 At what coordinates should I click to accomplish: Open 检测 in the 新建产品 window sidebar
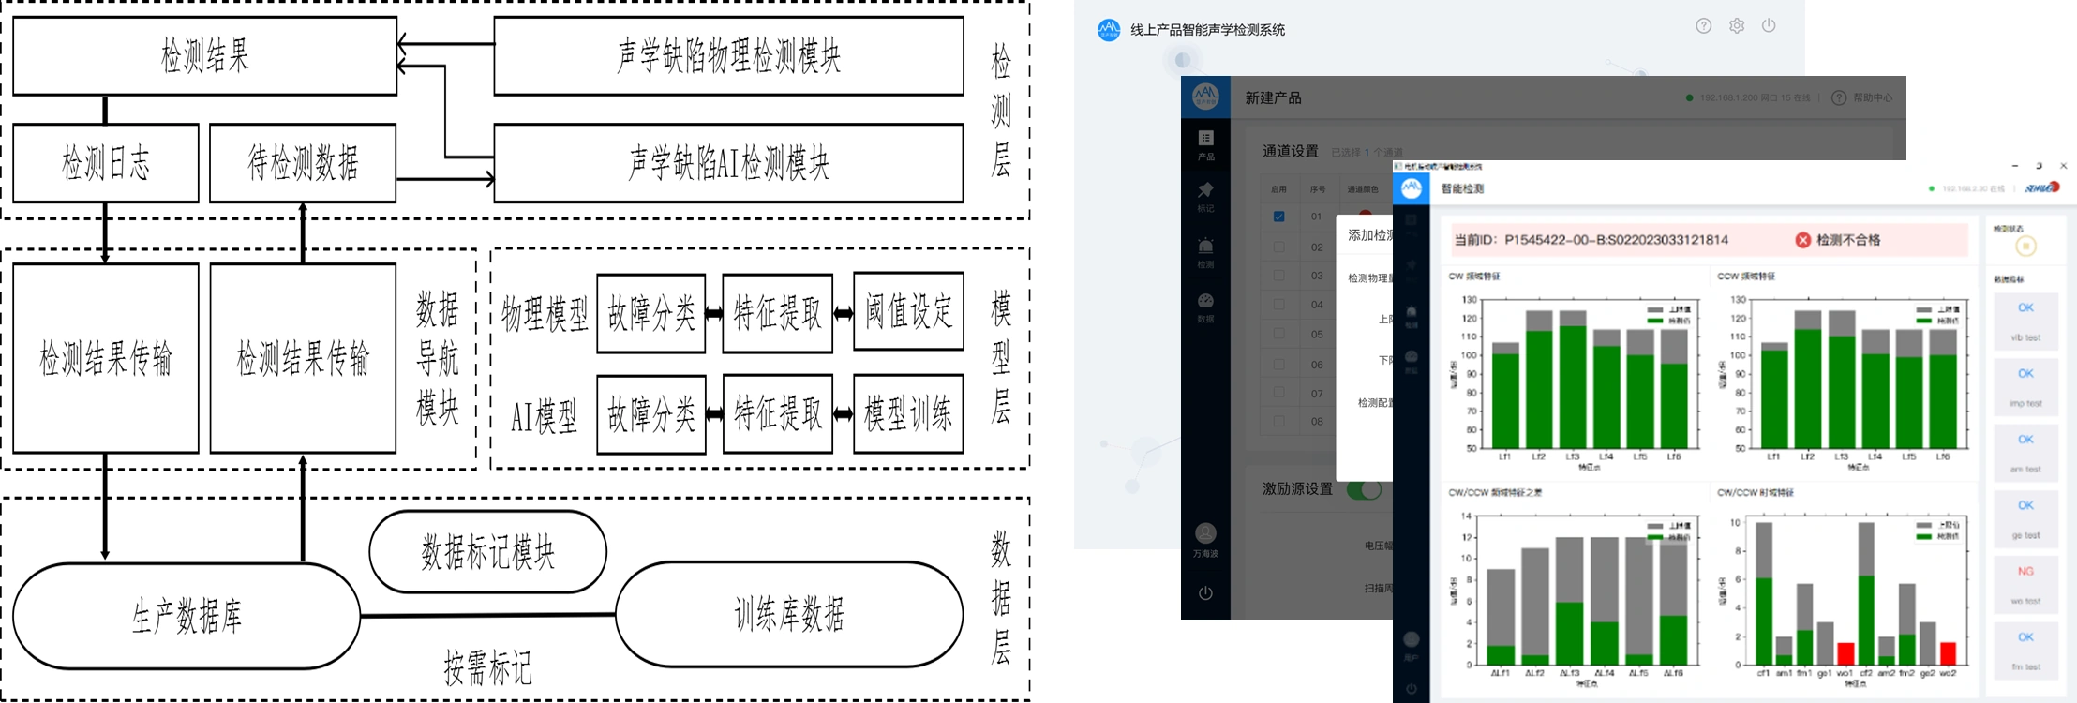click(1205, 252)
